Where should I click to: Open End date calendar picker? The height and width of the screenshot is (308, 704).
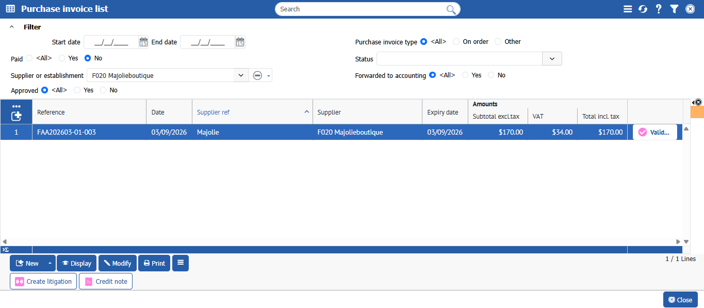(240, 42)
